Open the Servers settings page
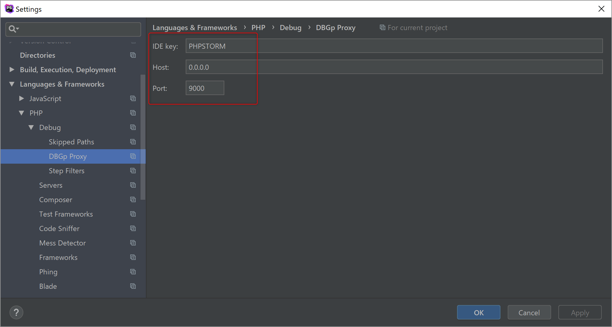The width and height of the screenshot is (612, 327). (51, 185)
